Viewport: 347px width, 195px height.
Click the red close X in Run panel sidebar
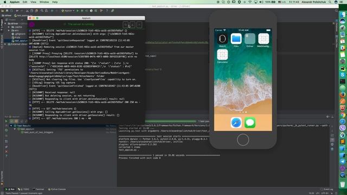click(6, 152)
